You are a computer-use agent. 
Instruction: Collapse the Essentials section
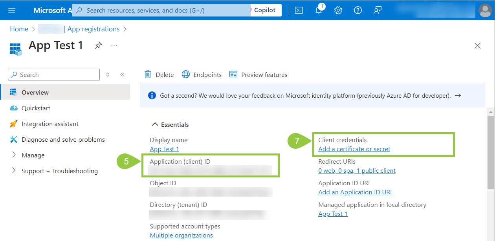155,124
